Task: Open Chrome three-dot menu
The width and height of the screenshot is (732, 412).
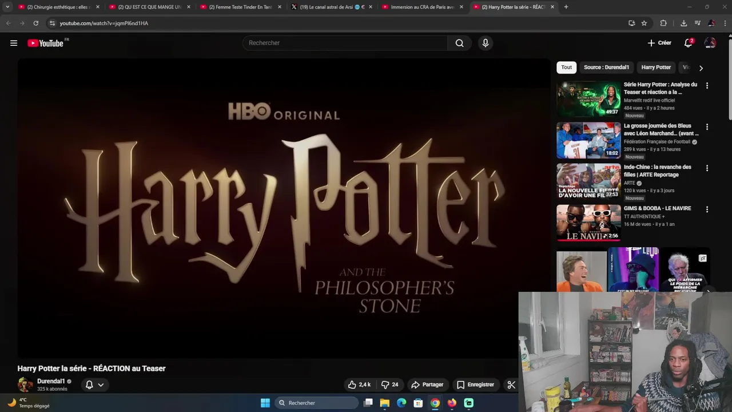Action: tap(725, 23)
